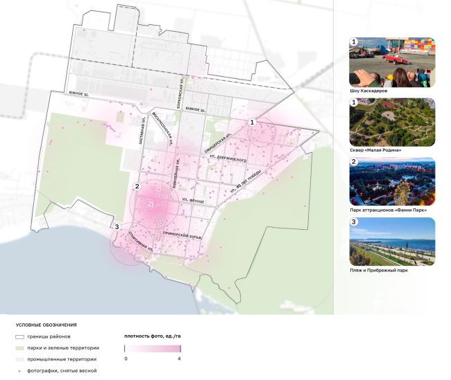Click «Условные обозначения» legend heading
The width and height of the screenshot is (451, 380).
point(46,325)
